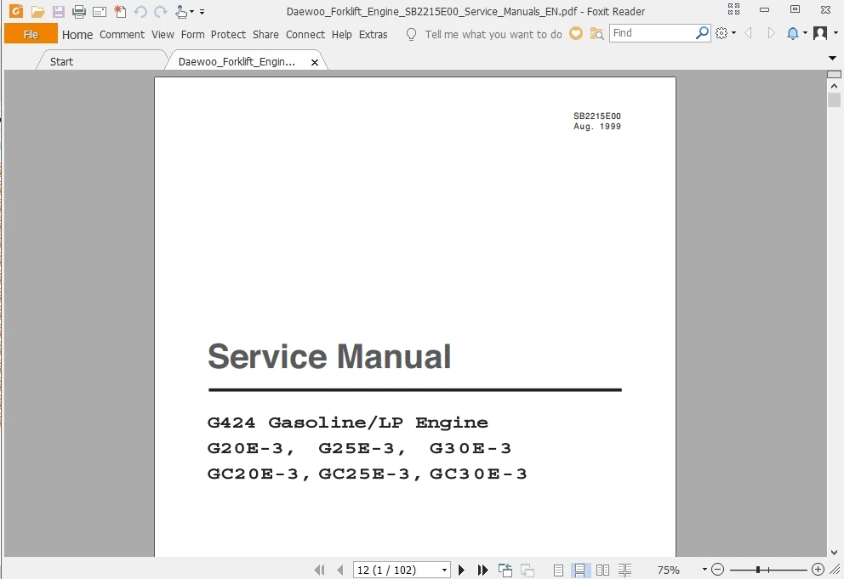This screenshot has height=579, width=844.
Task: Enable facing pages view mode
Action: (x=603, y=570)
